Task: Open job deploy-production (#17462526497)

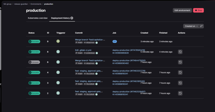Action: (129, 91)
